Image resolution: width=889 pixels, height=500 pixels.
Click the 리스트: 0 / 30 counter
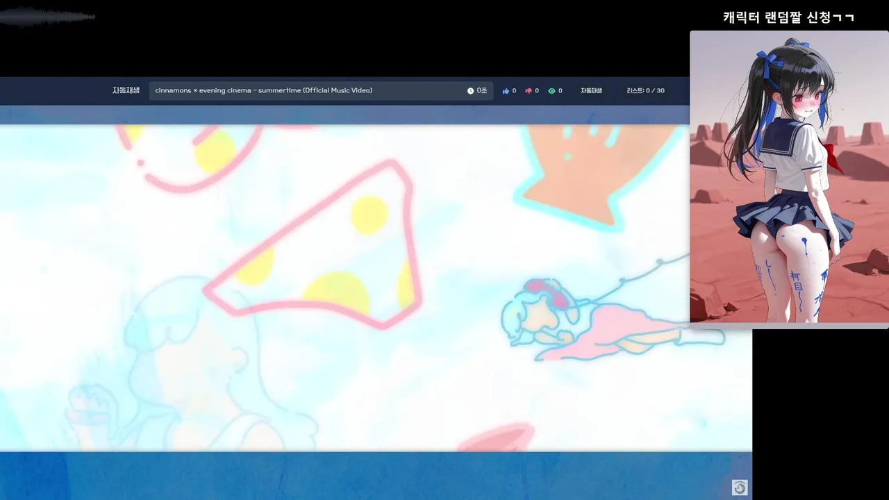pyautogui.click(x=645, y=91)
